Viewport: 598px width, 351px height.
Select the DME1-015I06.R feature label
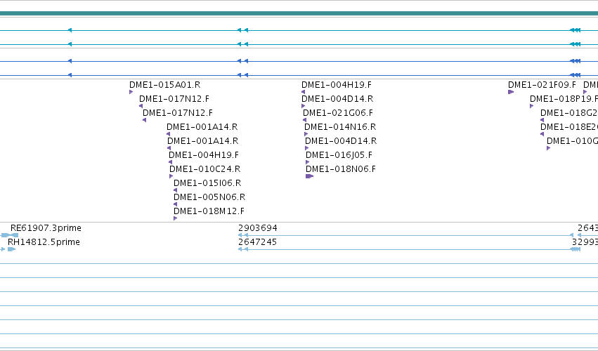pos(207,183)
